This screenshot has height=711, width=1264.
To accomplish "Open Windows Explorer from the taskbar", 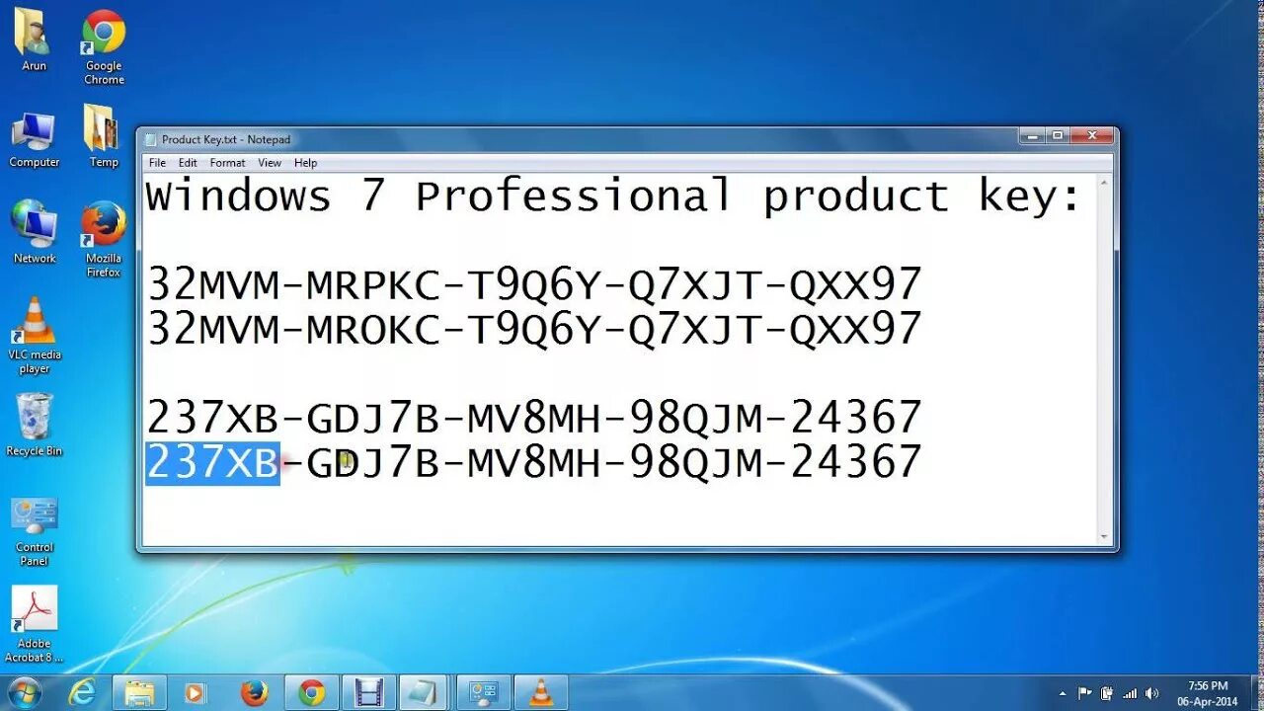I will 139,693.
